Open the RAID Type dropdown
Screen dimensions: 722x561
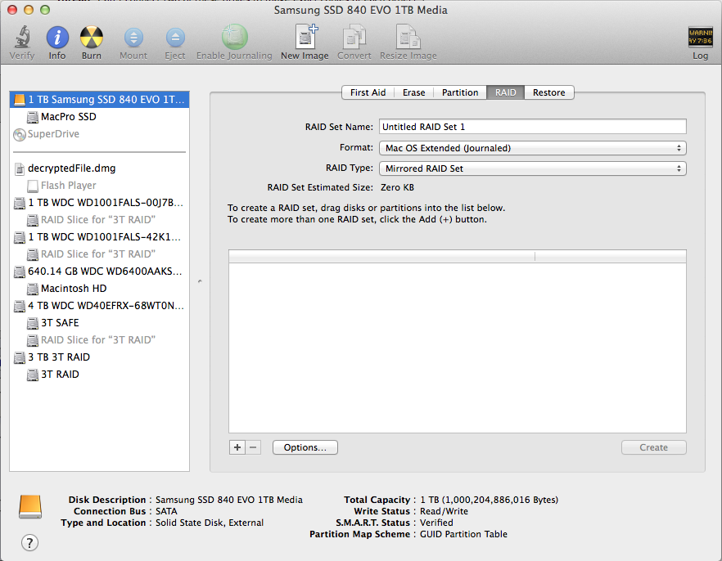click(533, 168)
